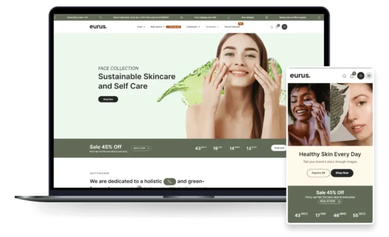This screenshot has width=389, height=237.
Task: Open the shopping cart in desktop header
Action: pos(278,27)
